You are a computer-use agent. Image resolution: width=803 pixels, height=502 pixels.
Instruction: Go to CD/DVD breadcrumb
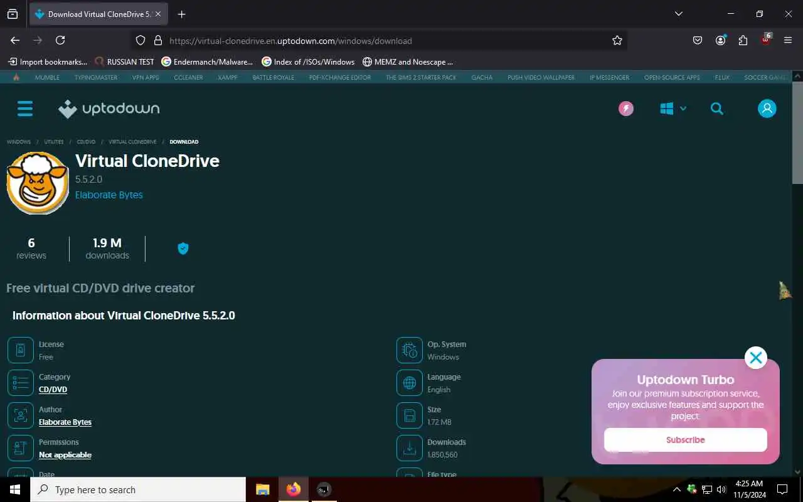86,142
